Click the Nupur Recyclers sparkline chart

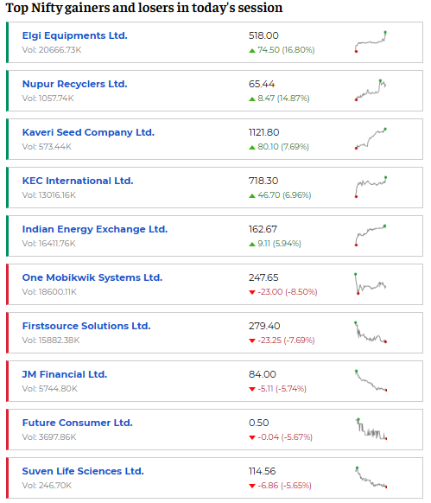(x=371, y=90)
